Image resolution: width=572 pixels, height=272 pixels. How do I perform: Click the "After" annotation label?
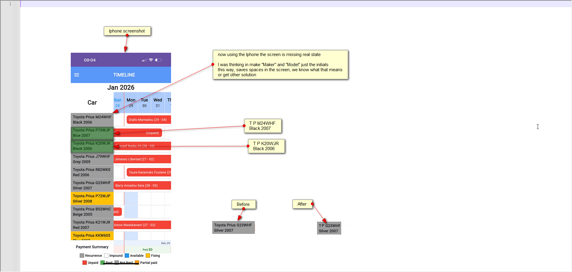(302, 204)
